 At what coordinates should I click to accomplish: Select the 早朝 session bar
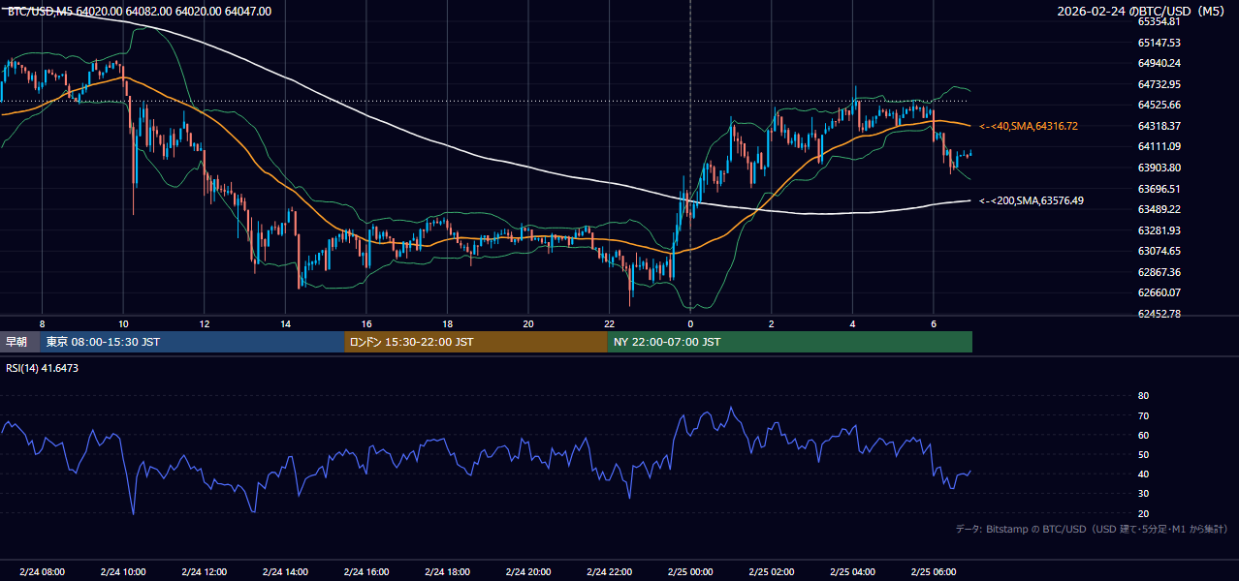[20, 342]
